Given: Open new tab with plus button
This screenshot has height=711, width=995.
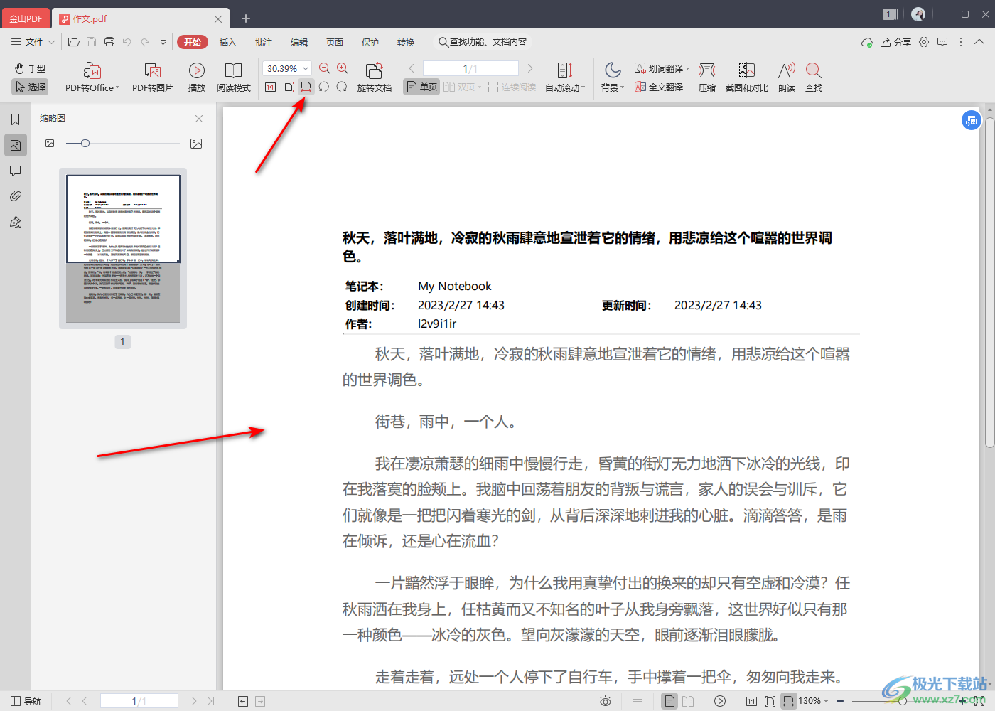Looking at the screenshot, I should [x=246, y=18].
